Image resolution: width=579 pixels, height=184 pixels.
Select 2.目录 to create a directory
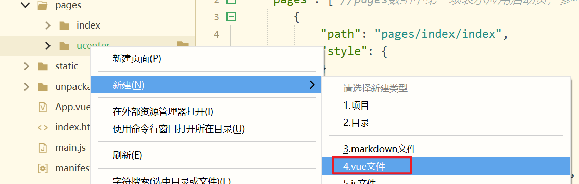(357, 123)
